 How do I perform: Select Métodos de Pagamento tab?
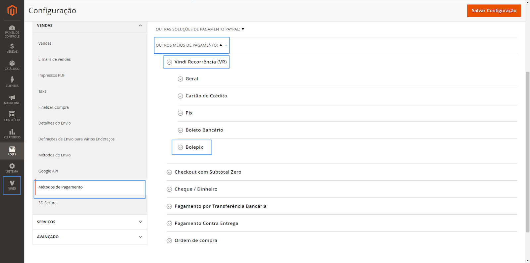(x=61, y=187)
